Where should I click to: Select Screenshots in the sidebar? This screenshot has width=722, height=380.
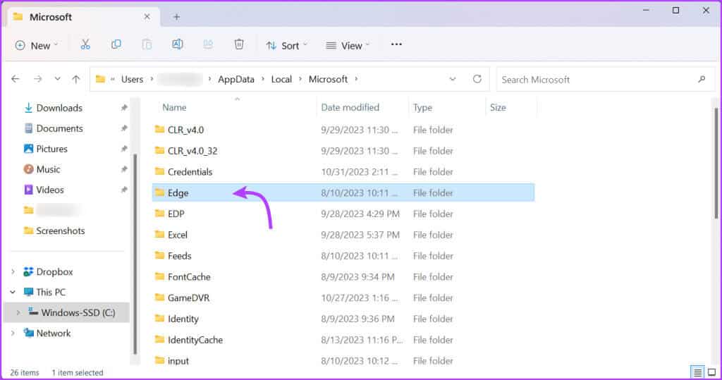[61, 231]
